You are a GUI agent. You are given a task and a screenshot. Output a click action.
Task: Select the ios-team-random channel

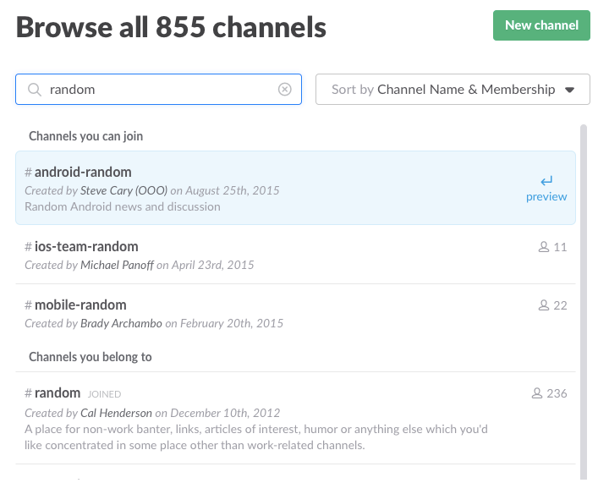(86, 247)
